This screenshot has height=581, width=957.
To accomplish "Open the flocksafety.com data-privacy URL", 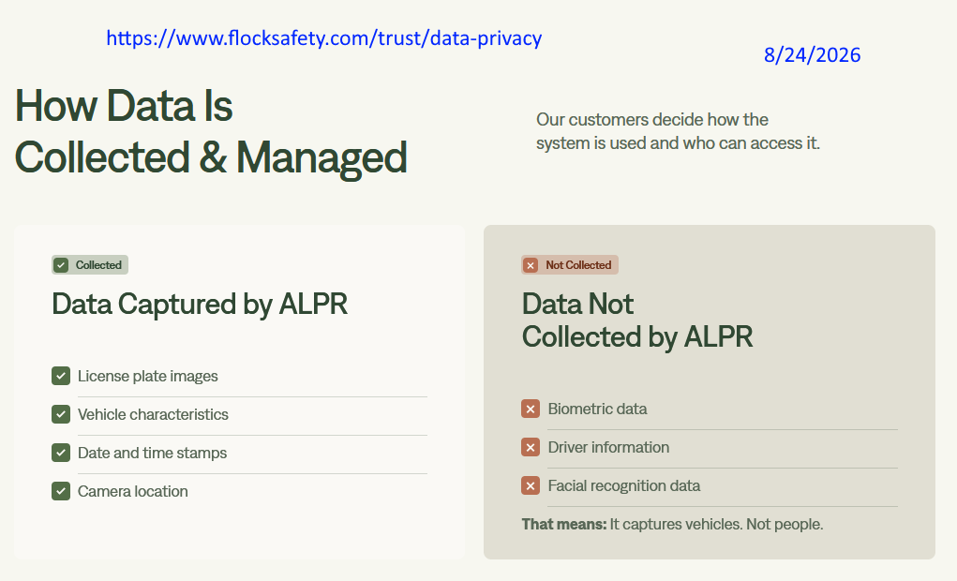I will click(x=324, y=37).
